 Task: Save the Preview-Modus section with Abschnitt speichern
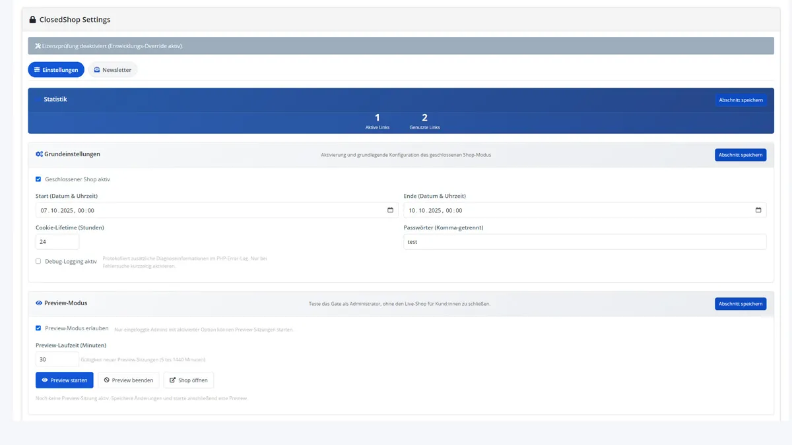pos(741,304)
